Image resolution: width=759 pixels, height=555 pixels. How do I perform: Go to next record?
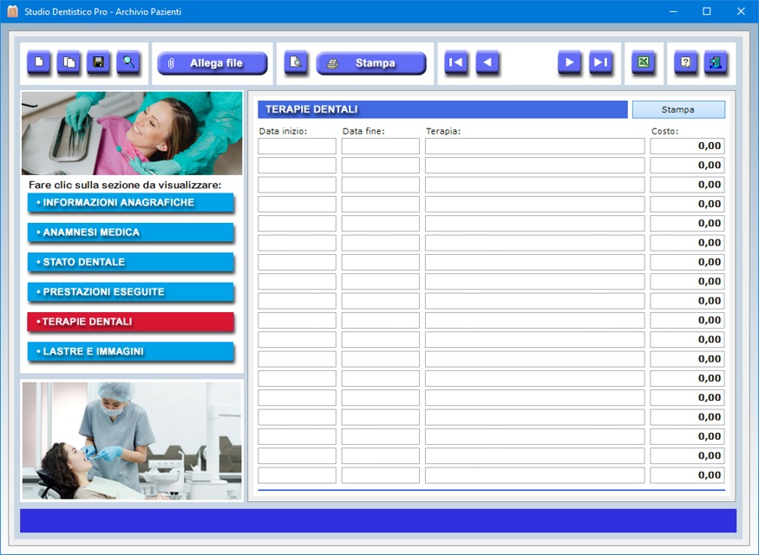click(x=569, y=62)
